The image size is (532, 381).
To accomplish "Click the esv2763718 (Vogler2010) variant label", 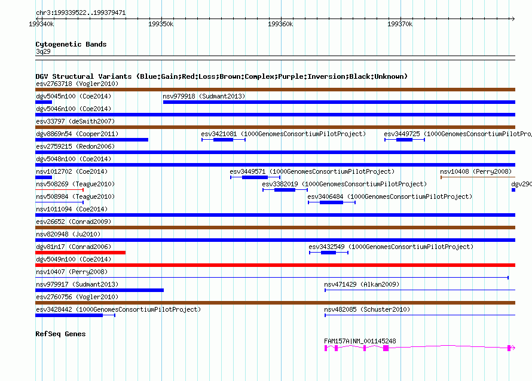I will coord(77,84).
